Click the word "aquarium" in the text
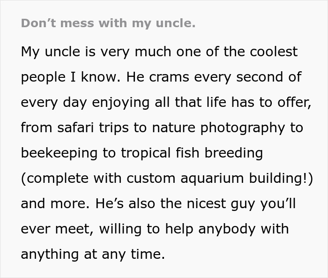328x278 pixels. [212, 179]
